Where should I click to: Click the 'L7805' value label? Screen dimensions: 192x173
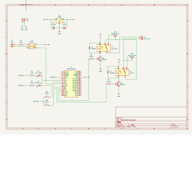pos(60,17)
